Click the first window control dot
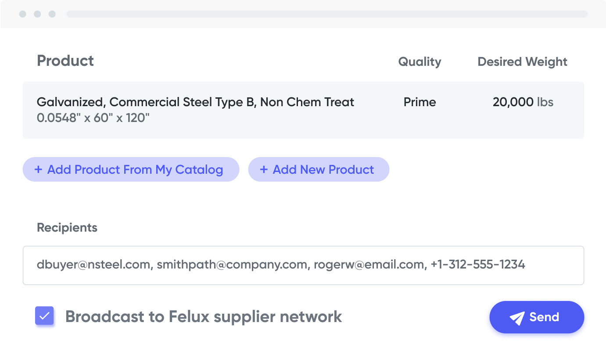 [x=23, y=14]
